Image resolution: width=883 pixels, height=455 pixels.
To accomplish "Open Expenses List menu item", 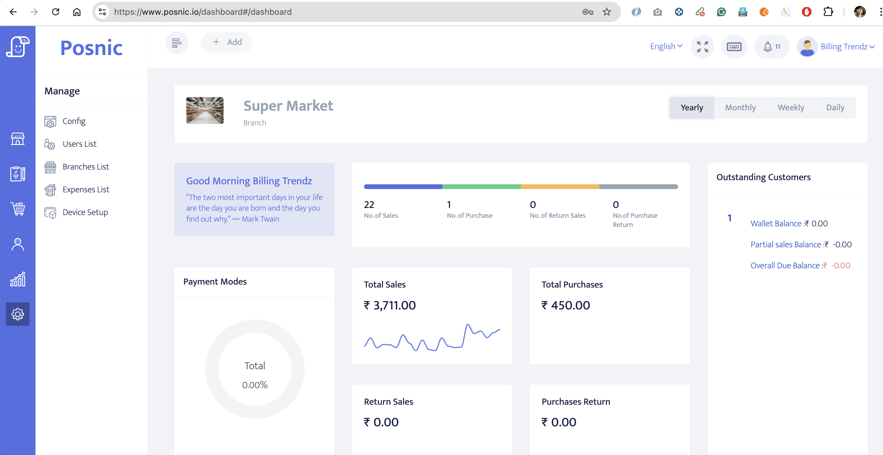I will point(85,189).
